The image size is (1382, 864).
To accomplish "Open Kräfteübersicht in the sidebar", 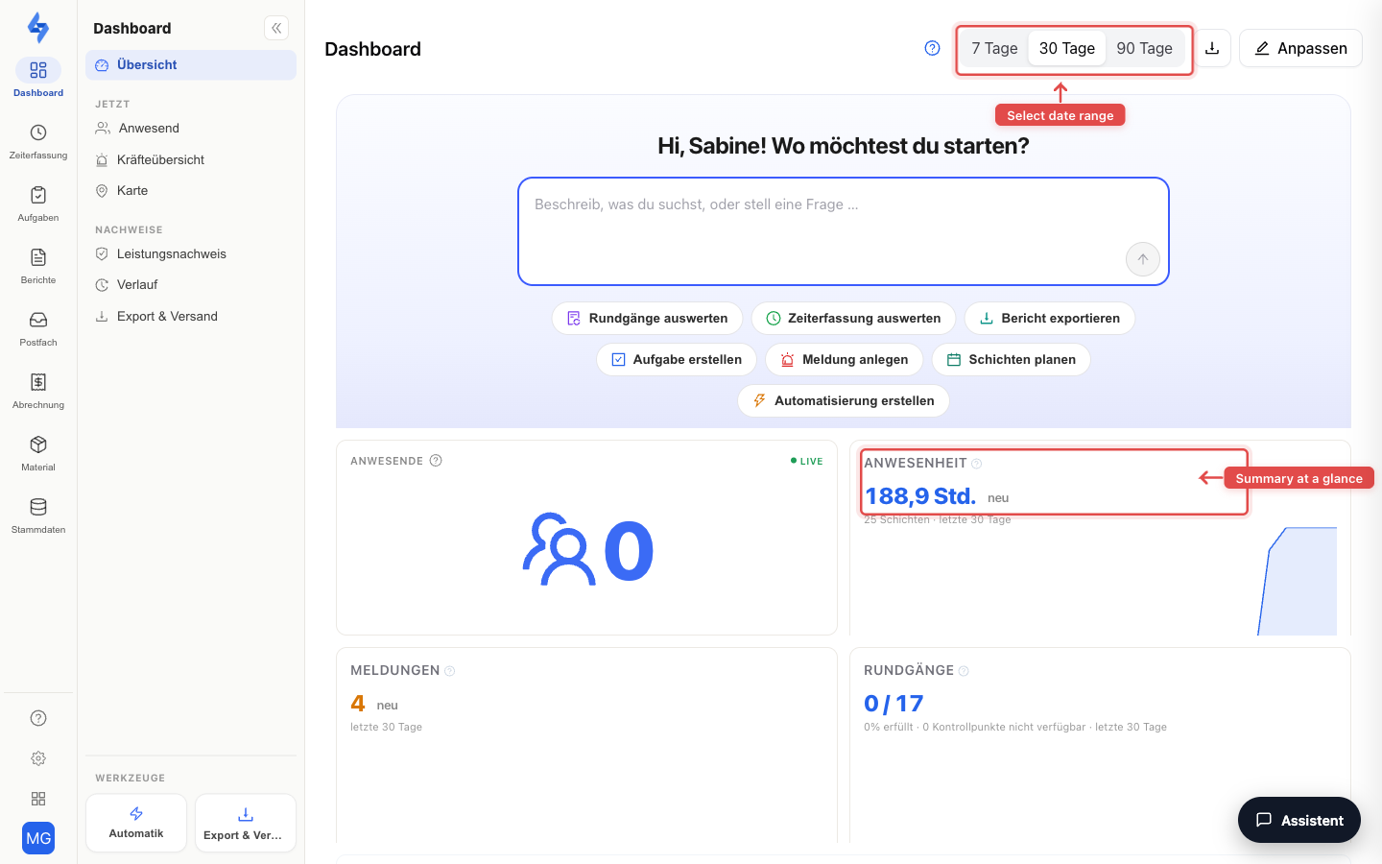I will (x=191, y=160).
